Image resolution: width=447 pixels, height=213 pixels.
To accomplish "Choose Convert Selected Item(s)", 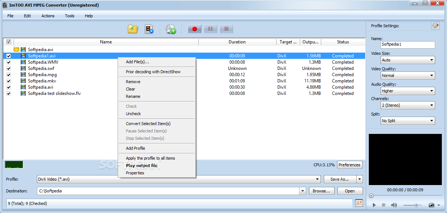I will pyautogui.click(x=157, y=124).
